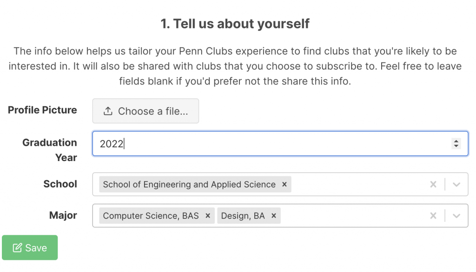Image resolution: width=476 pixels, height=272 pixels.
Task: Open the School dropdown chevron
Action: coord(456,184)
